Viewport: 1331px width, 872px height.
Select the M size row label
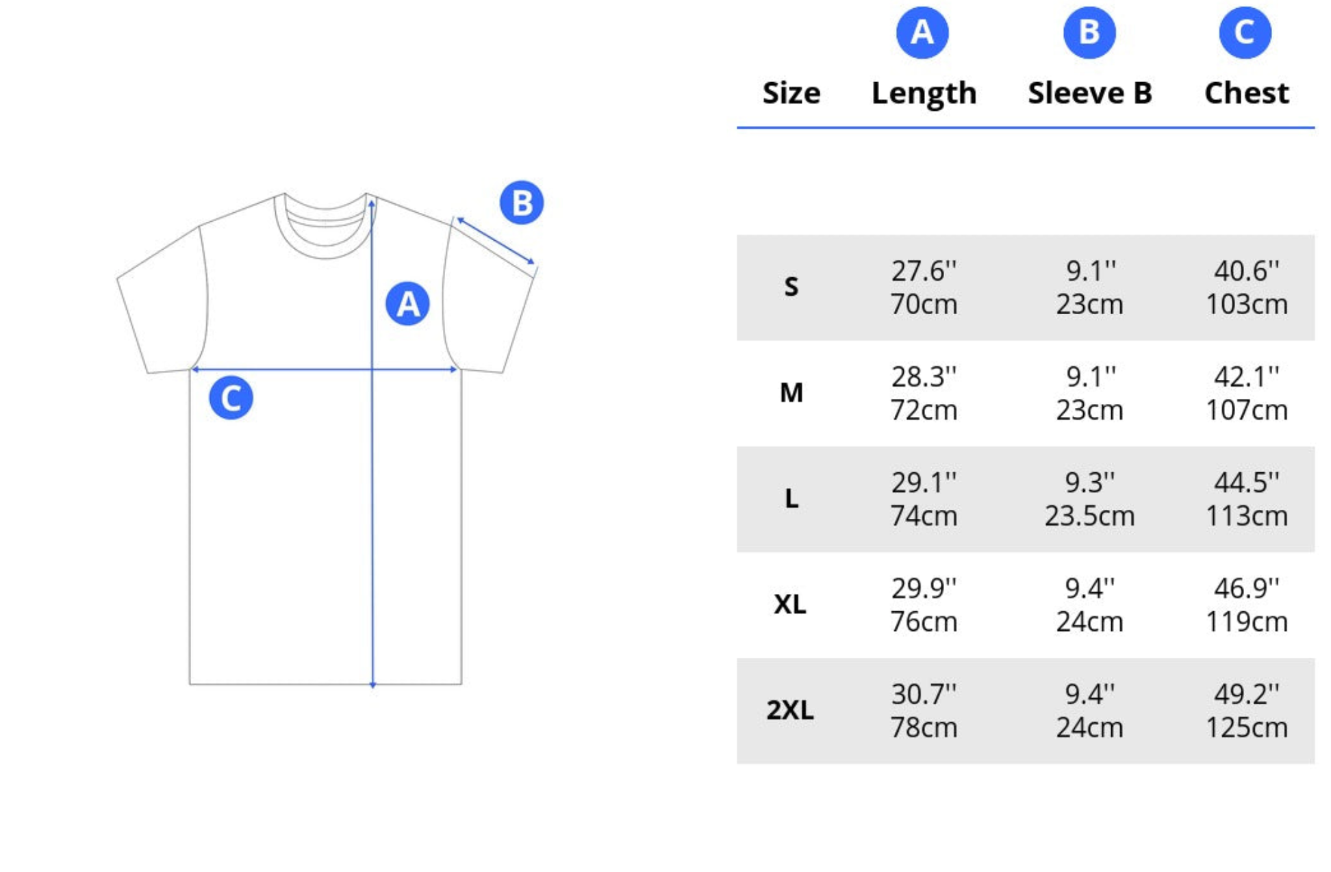pyautogui.click(x=791, y=393)
